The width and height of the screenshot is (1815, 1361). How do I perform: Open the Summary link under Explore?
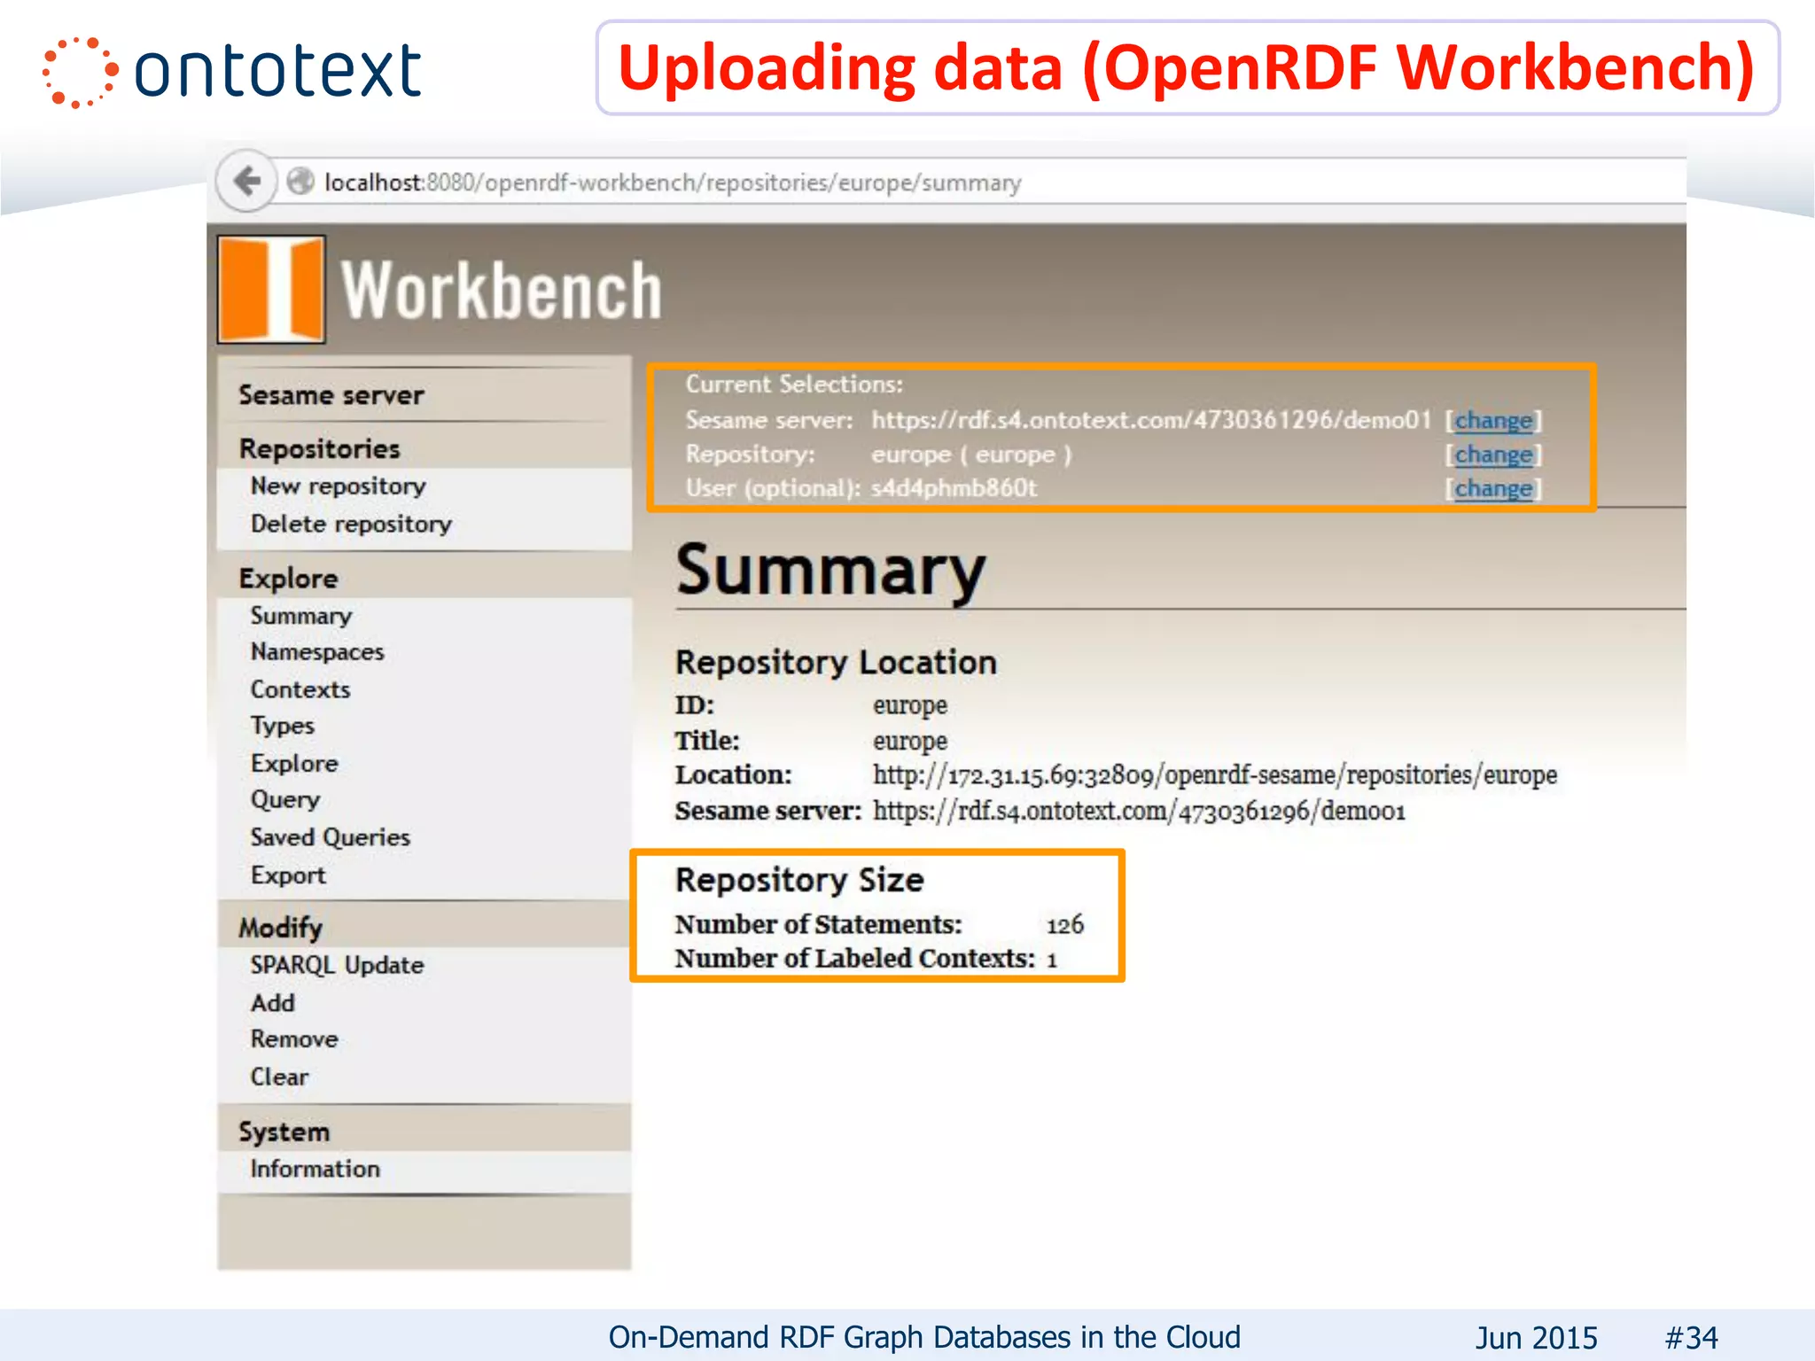301,616
